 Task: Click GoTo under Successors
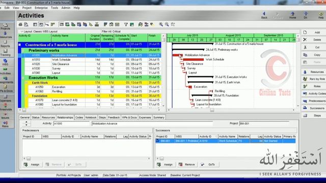click(x=208, y=165)
